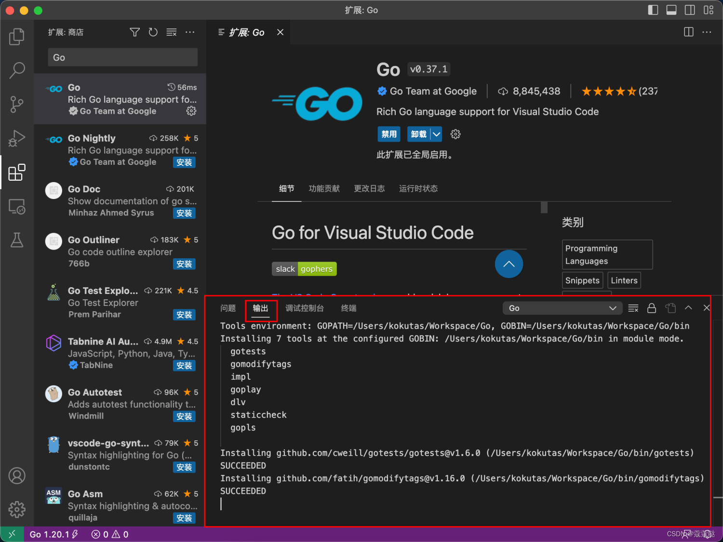Open the Manage gear in activity bar

click(x=17, y=509)
